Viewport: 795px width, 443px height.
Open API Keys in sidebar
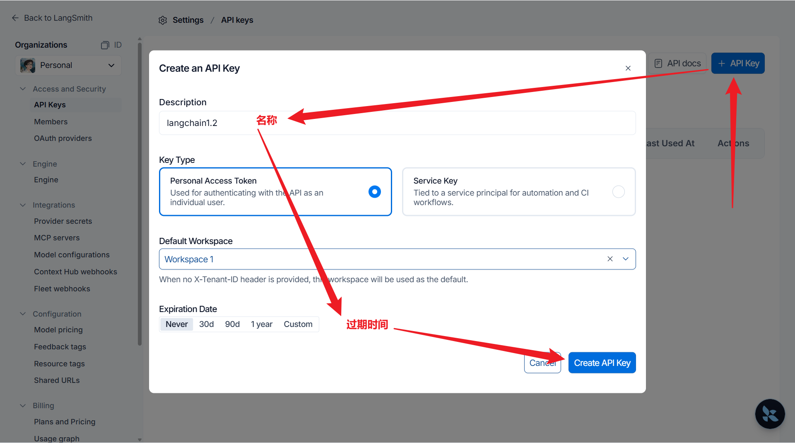[x=75, y=105]
